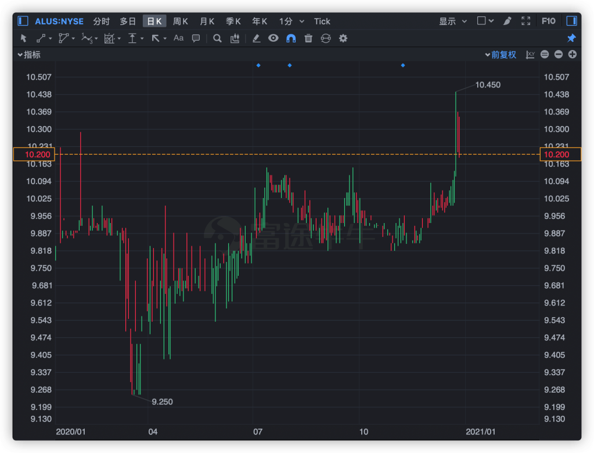Click the third blue diamond event marker

click(x=403, y=66)
